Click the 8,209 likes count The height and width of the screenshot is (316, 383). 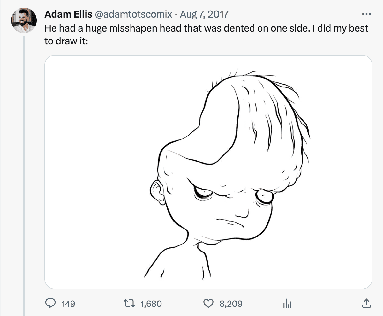point(231,304)
